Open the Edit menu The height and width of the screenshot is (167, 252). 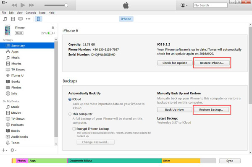click(11, 13)
